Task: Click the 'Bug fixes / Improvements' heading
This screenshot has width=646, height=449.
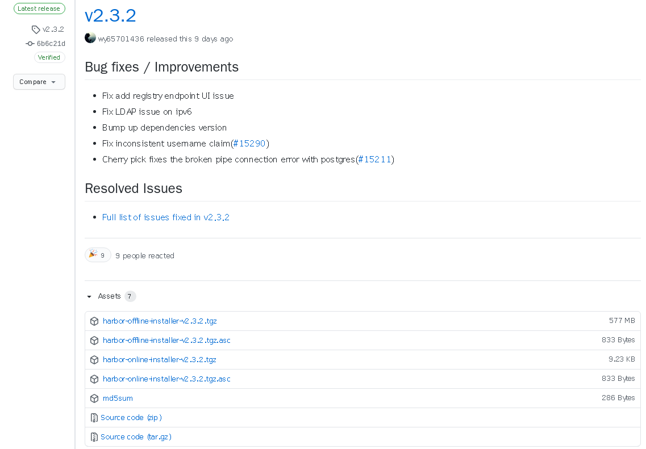Action: click(161, 67)
